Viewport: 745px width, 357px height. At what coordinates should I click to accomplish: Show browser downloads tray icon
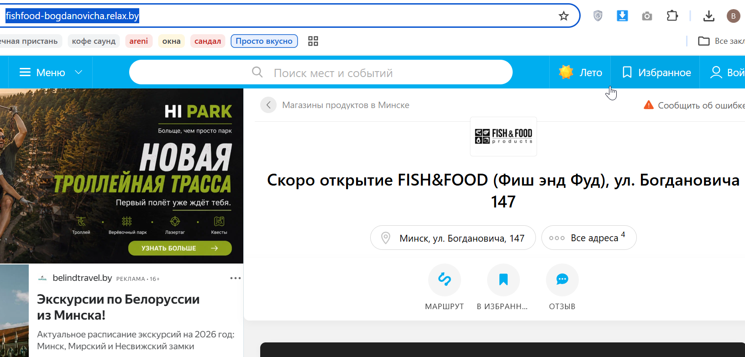(709, 16)
